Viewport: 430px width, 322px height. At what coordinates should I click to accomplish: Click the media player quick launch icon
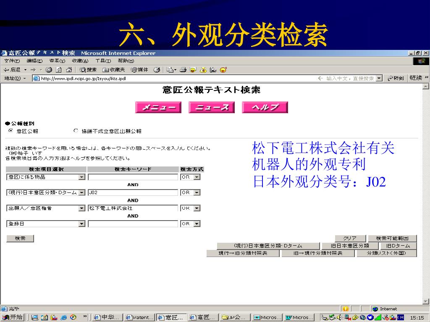point(73,317)
